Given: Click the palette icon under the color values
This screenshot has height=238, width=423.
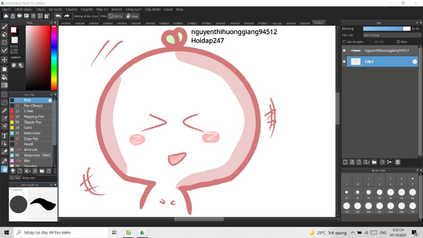Looking at the screenshot, I should 14,65.
